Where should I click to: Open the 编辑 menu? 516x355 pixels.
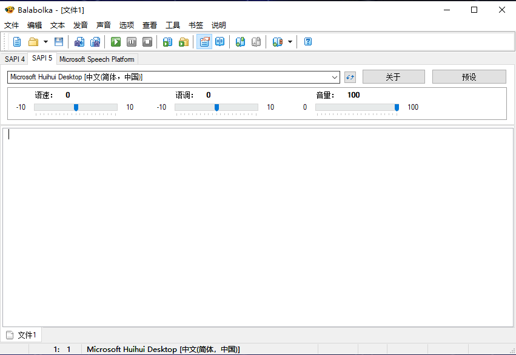click(x=35, y=25)
